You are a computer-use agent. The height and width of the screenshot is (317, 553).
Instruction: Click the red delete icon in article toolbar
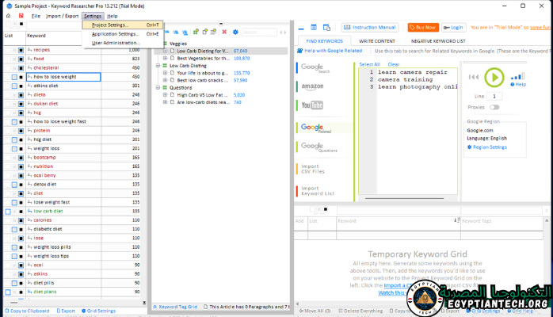pyautogui.click(x=224, y=32)
